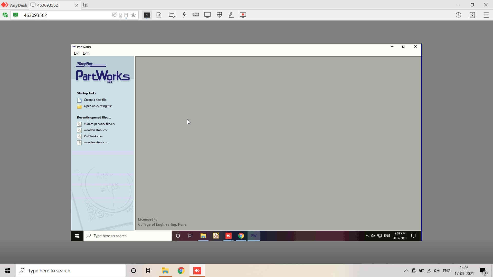
Task: Open AnyDesk file transfer icon
Action: tap(159, 15)
